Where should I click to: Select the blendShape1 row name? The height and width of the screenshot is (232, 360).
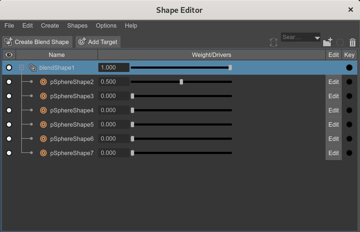coord(57,68)
